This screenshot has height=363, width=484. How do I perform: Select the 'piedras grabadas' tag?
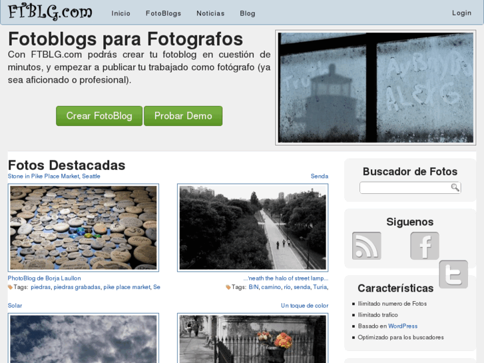(x=77, y=287)
